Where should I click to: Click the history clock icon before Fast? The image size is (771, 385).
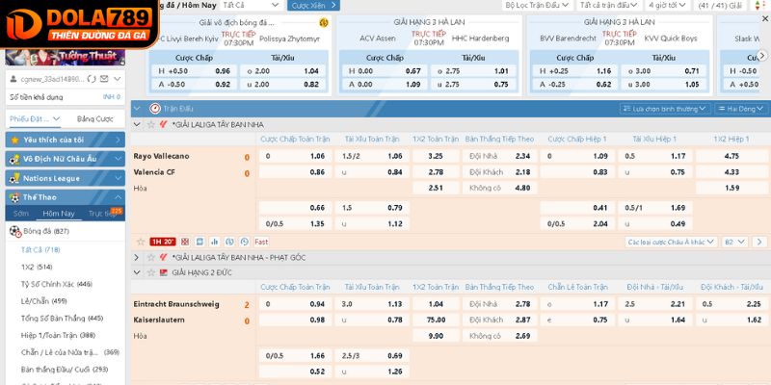[x=245, y=242]
